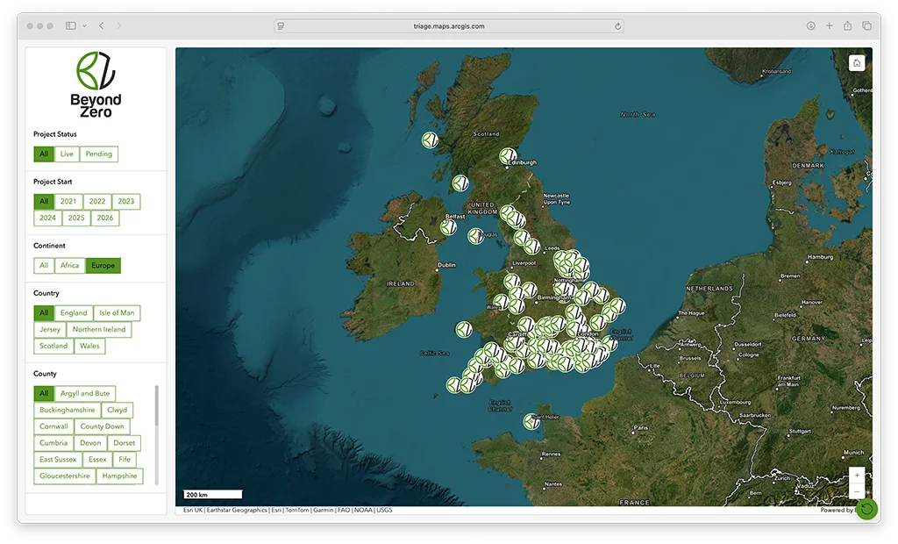Toggle the Europe continent filter
The image size is (898, 544).
click(x=103, y=265)
